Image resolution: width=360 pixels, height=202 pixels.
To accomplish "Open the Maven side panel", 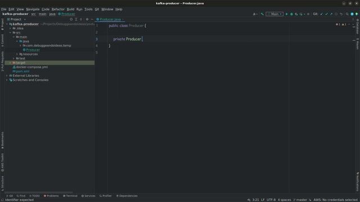I will [x=358, y=44].
